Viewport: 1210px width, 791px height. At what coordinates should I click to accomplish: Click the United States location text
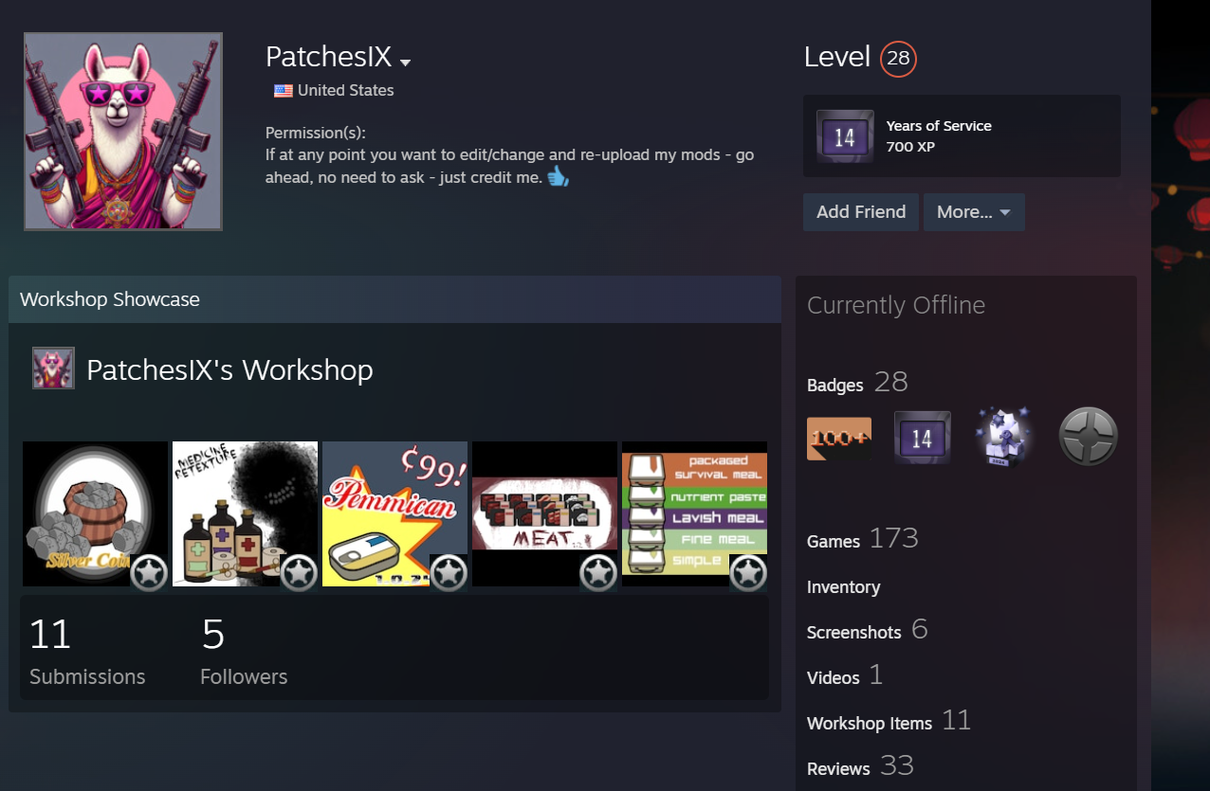(346, 91)
